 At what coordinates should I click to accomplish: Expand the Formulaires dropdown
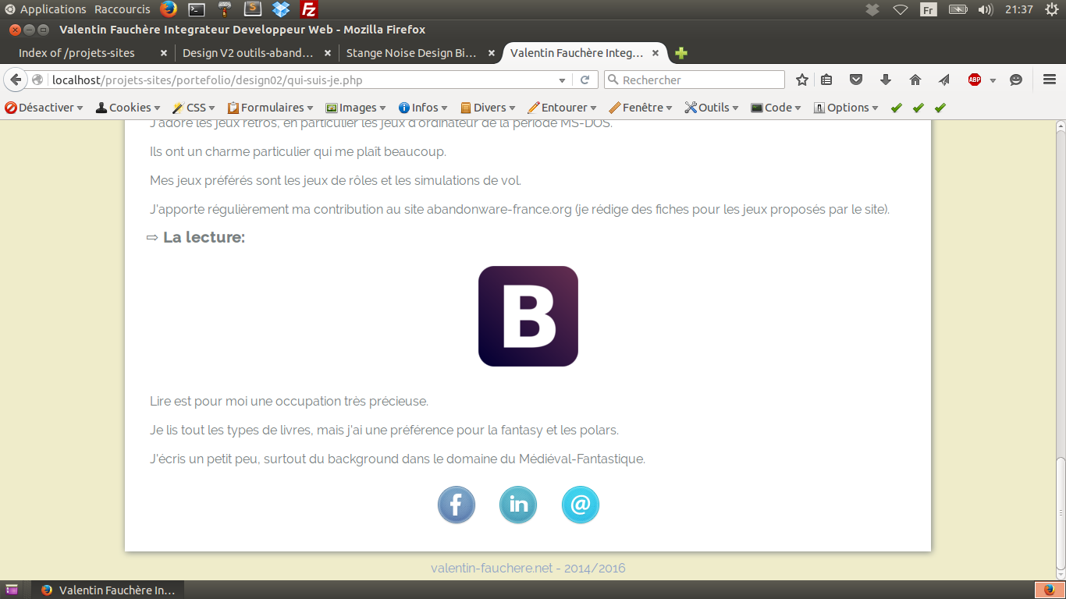(270, 108)
